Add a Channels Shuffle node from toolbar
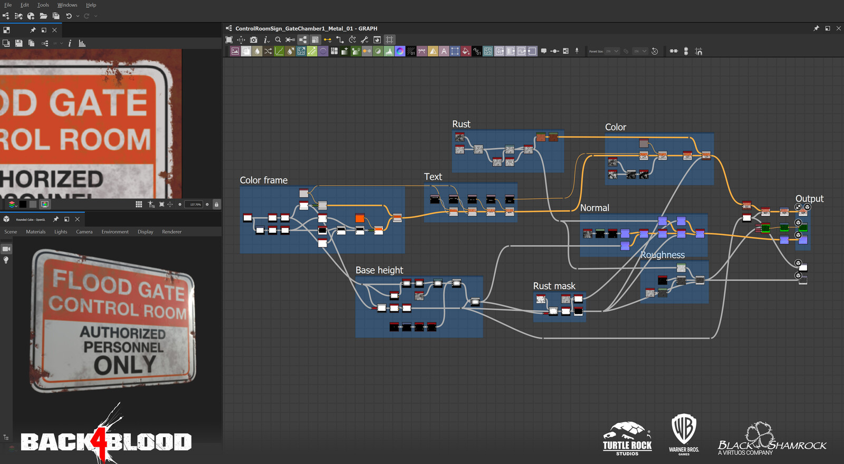Viewport: 844px width, 464px height. pos(267,51)
